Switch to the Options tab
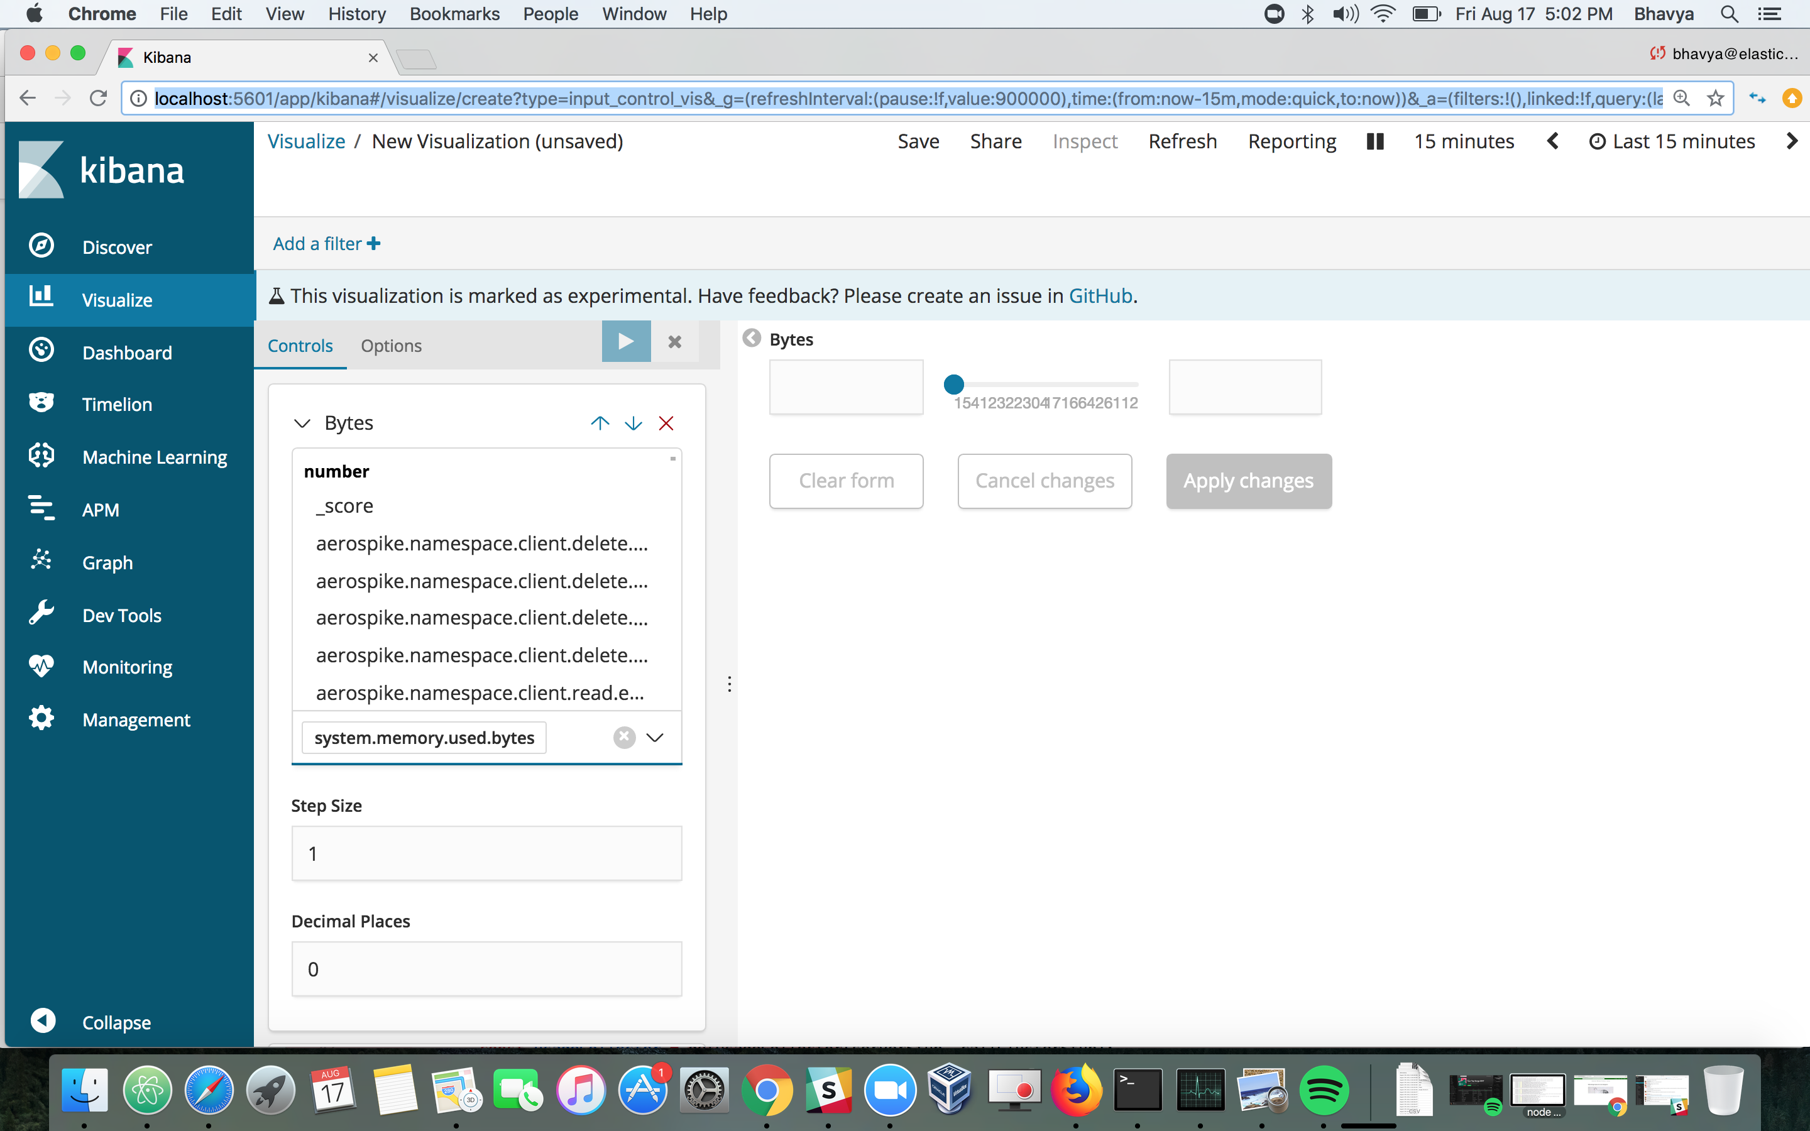 [391, 346]
